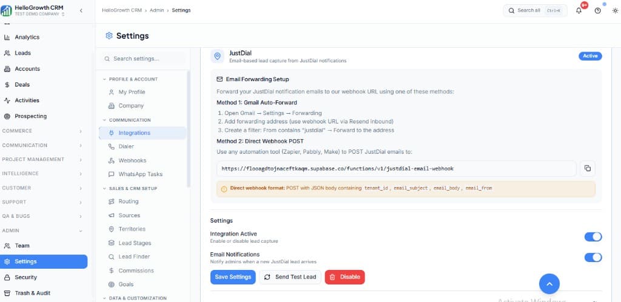The height and width of the screenshot is (302, 621).
Task: Collapse the ADMIN section
Action: click(x=43, y=231)
